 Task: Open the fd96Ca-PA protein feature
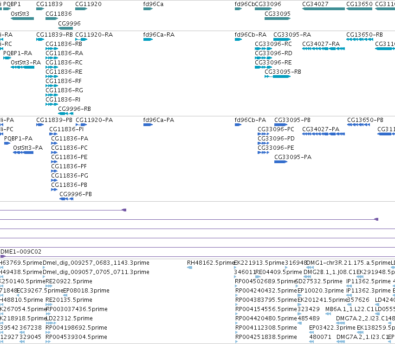(148, 125)
